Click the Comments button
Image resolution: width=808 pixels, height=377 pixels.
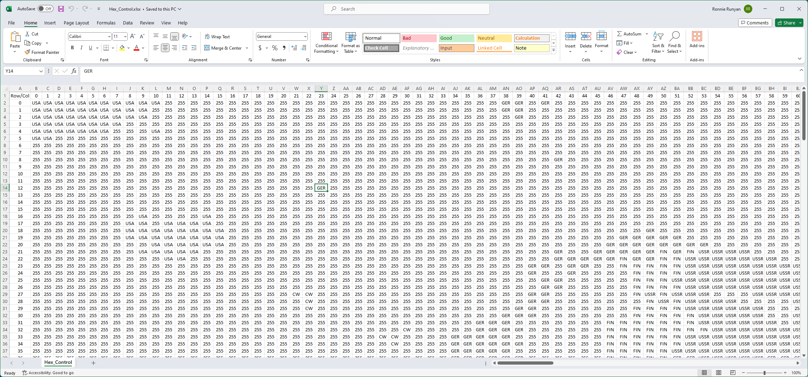(x=755, y=23)
